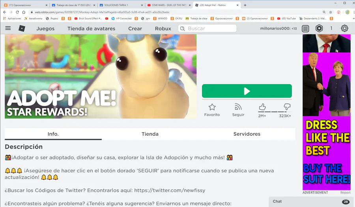
Task: Switch to the Servidores tab
Action: (247, 134)
